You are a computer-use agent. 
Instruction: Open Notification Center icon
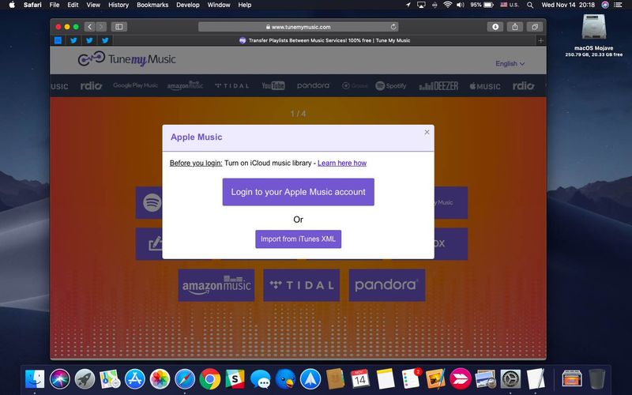[618, 5]
